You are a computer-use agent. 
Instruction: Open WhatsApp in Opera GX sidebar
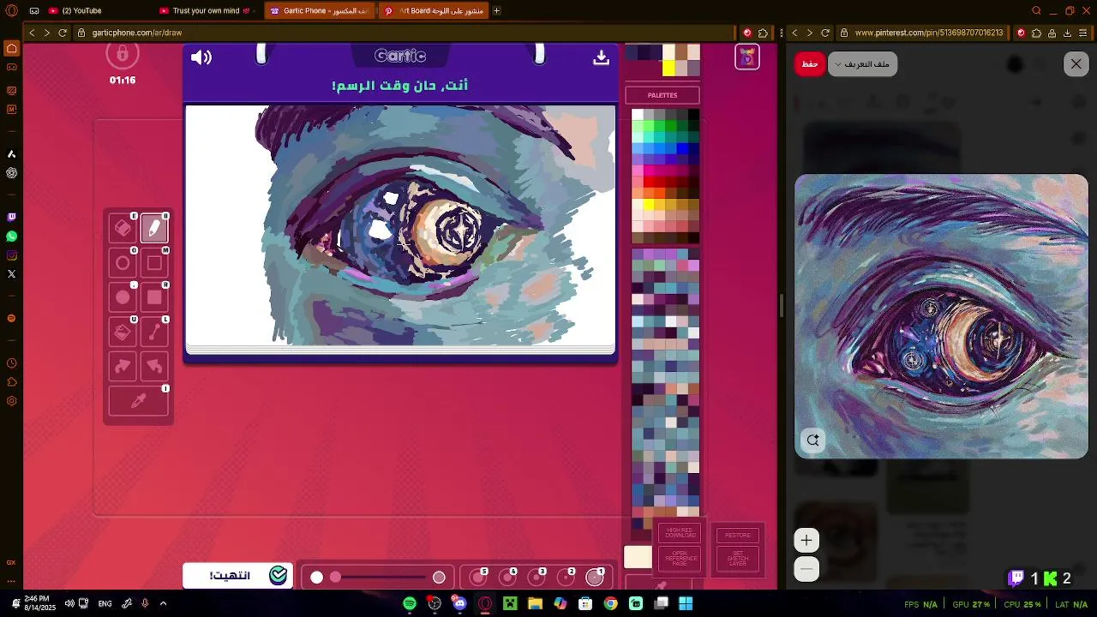click(x=11, y=237)
